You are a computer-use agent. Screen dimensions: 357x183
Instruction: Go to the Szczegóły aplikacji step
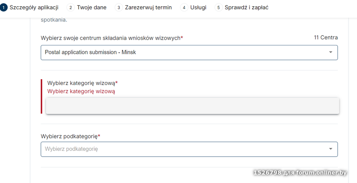click(x=34, y=8)
